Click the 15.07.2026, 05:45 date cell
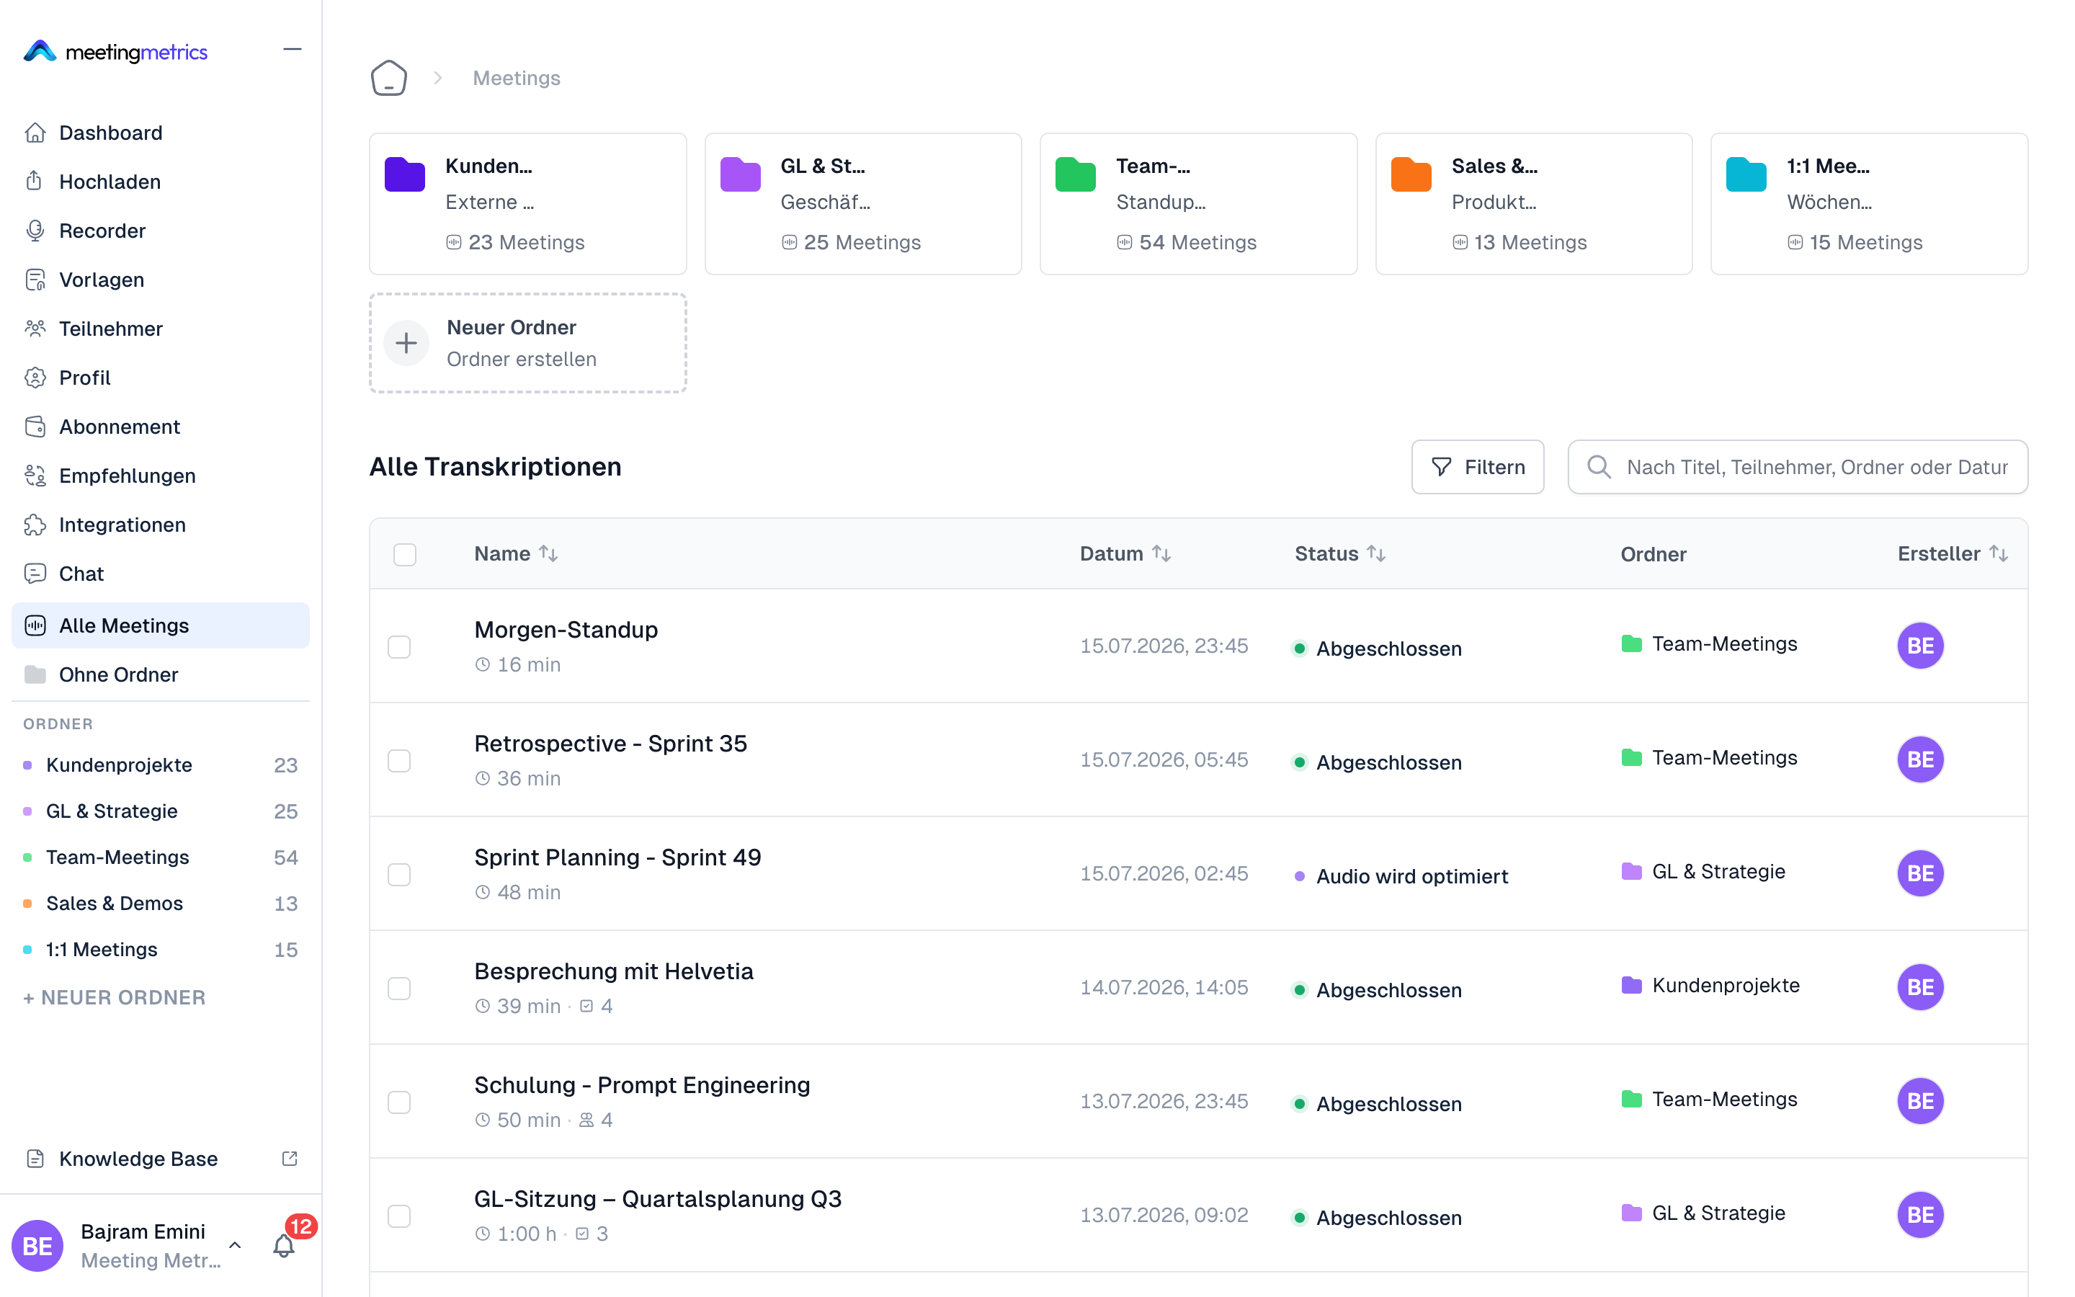Image resolution: width=2075 pixels, height=1297 pixels. [1164, 759]
